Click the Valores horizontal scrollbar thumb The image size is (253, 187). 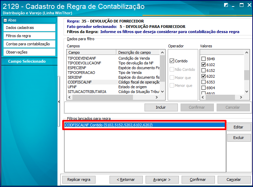tap(220, 97)
